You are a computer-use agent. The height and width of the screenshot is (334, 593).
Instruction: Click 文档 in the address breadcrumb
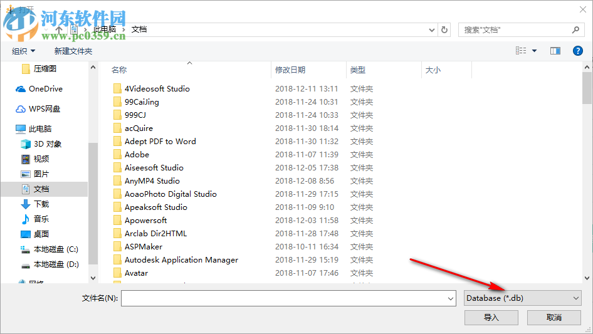tap(139, 29)
